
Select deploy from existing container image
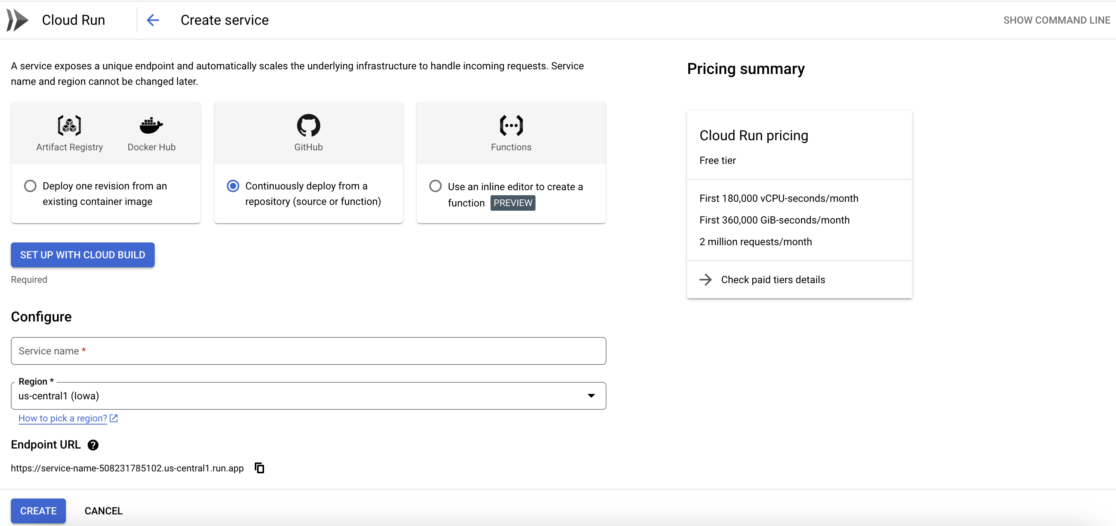point(30,186)
